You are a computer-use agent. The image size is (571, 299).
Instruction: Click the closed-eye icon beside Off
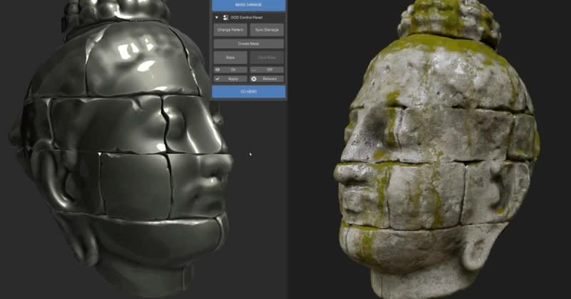click(254, 70)
